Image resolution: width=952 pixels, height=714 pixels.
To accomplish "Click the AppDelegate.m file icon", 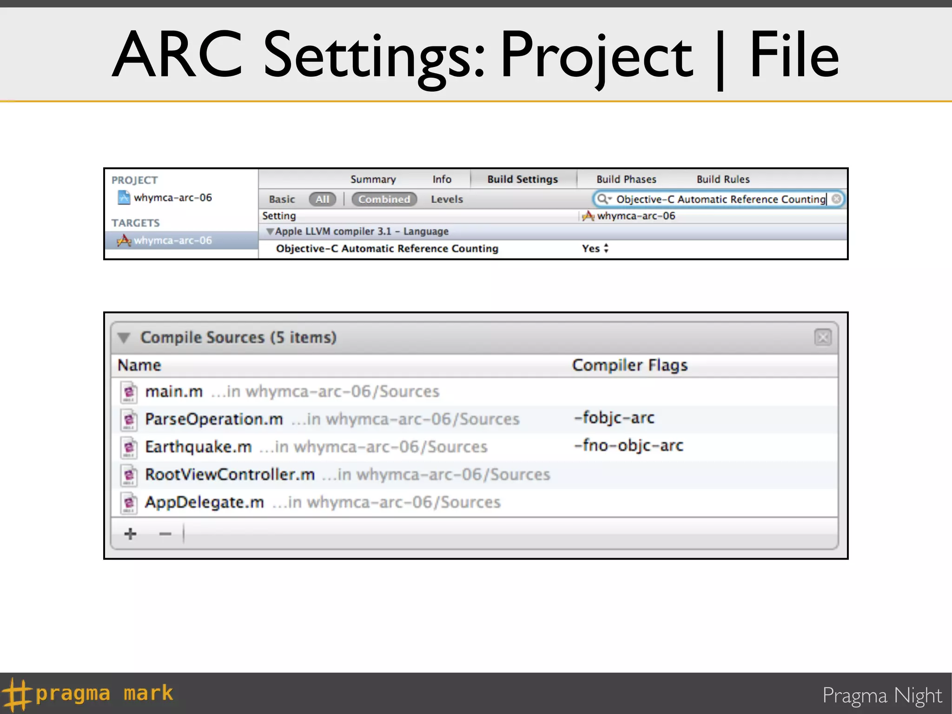I will (129, 502).
